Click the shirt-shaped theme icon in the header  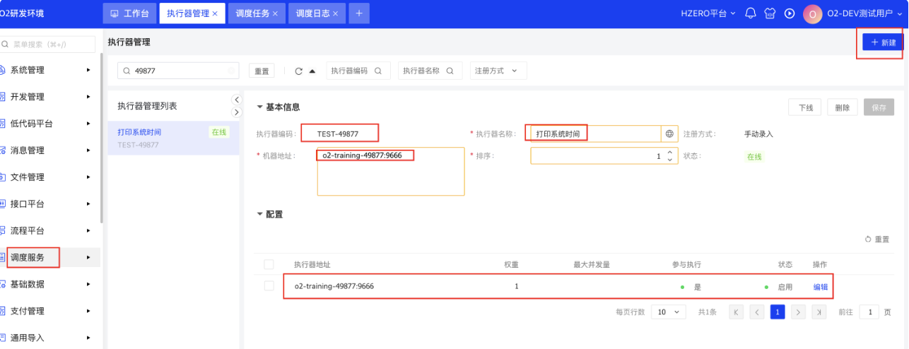770,13
